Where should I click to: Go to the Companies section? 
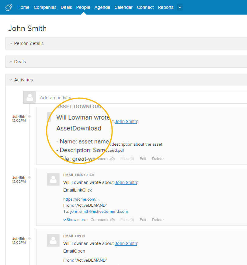point(45,7)
